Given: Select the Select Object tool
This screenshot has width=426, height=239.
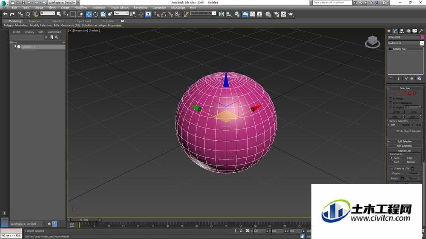Looking at the screenshot, I should (59, 14).
